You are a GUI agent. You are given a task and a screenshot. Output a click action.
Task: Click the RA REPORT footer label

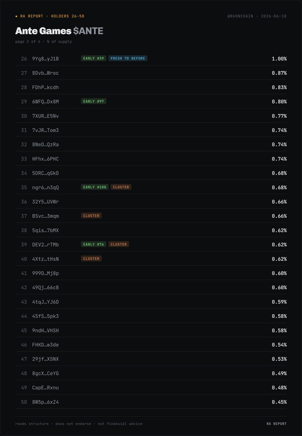click(x=276, y=424)
